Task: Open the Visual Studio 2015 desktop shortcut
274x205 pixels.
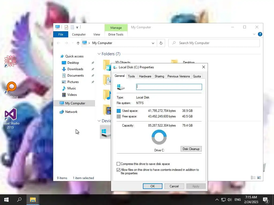Action: tap(10, 119)
